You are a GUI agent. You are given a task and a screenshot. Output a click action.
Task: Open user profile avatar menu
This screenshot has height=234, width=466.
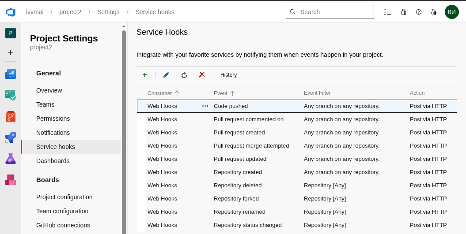coord(451,12)
